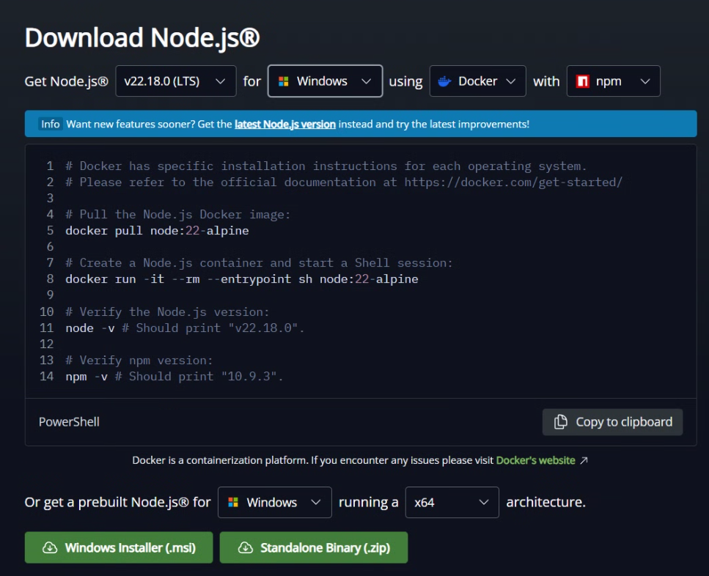709x576 pixels.
Task: Click the download cloud icon on Windows Installer
Action: point(50,547)
